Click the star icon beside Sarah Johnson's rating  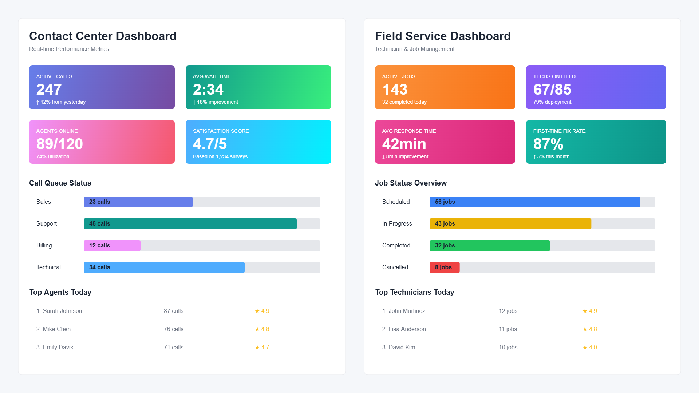coord(257,311)
